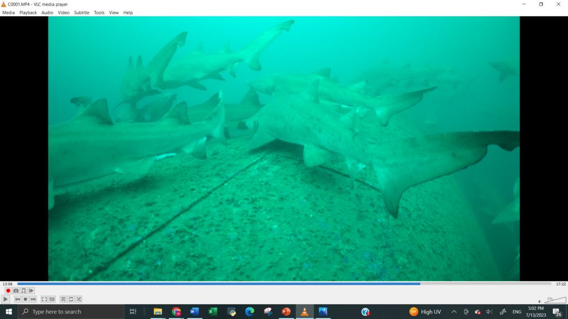Image resolution: width=568 pixels, height=319 pixels.
Task: Expand the Tools menu
Action: click(99, 12)
